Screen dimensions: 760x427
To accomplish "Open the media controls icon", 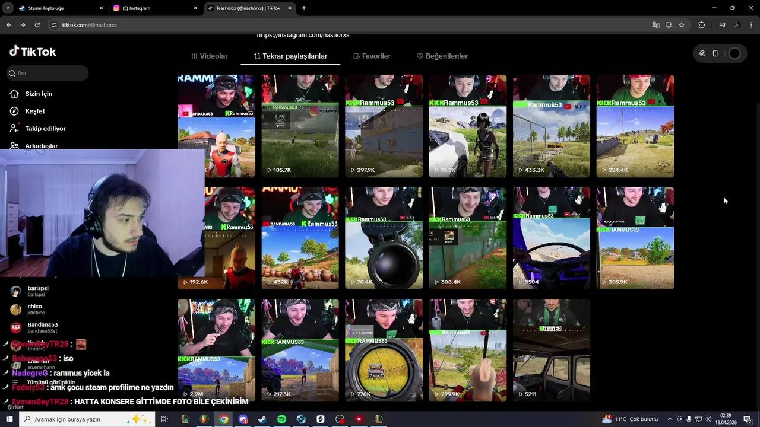I will tap(723, 25).
